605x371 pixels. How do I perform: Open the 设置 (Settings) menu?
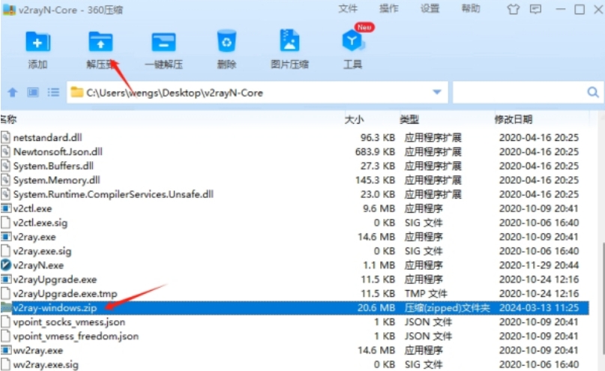pyautogui.click(x=430, y=9)
